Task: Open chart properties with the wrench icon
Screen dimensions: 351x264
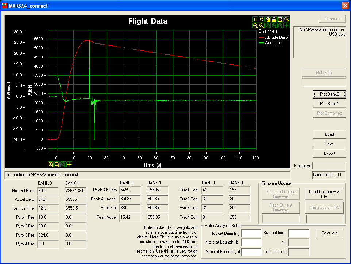Action: tap(286, 19)
